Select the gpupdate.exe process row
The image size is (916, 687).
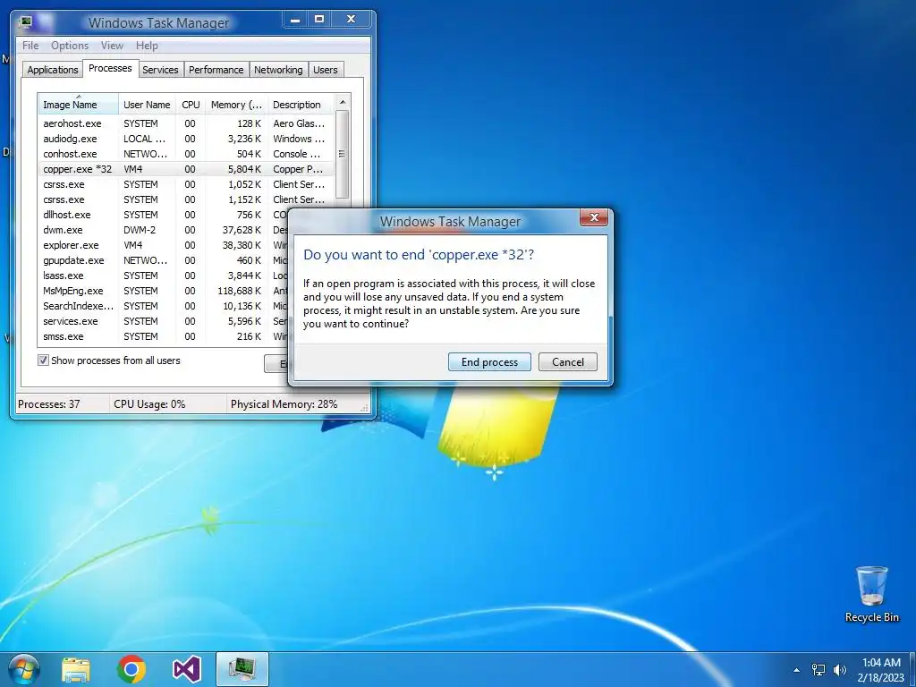click(163, 260)
